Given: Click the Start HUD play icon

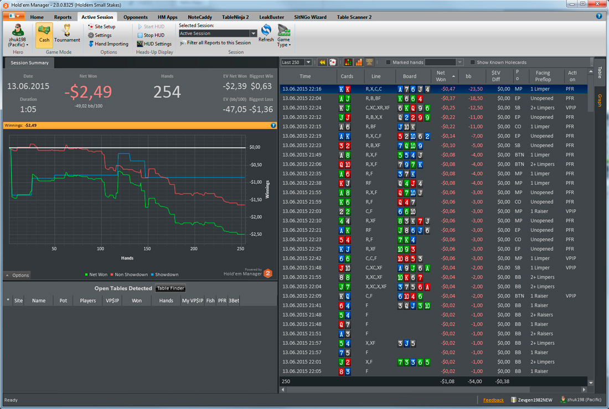Looking at the screenshot, I should click(140, 27).
